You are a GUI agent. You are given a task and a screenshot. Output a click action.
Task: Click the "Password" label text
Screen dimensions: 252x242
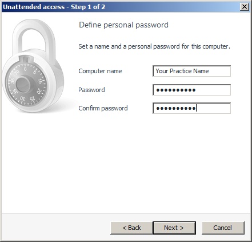(x=91, y=90)
